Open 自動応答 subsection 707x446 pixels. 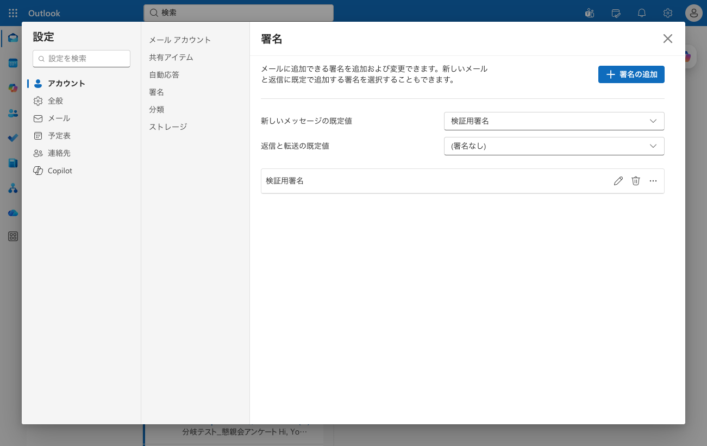(x=164, y=74)
